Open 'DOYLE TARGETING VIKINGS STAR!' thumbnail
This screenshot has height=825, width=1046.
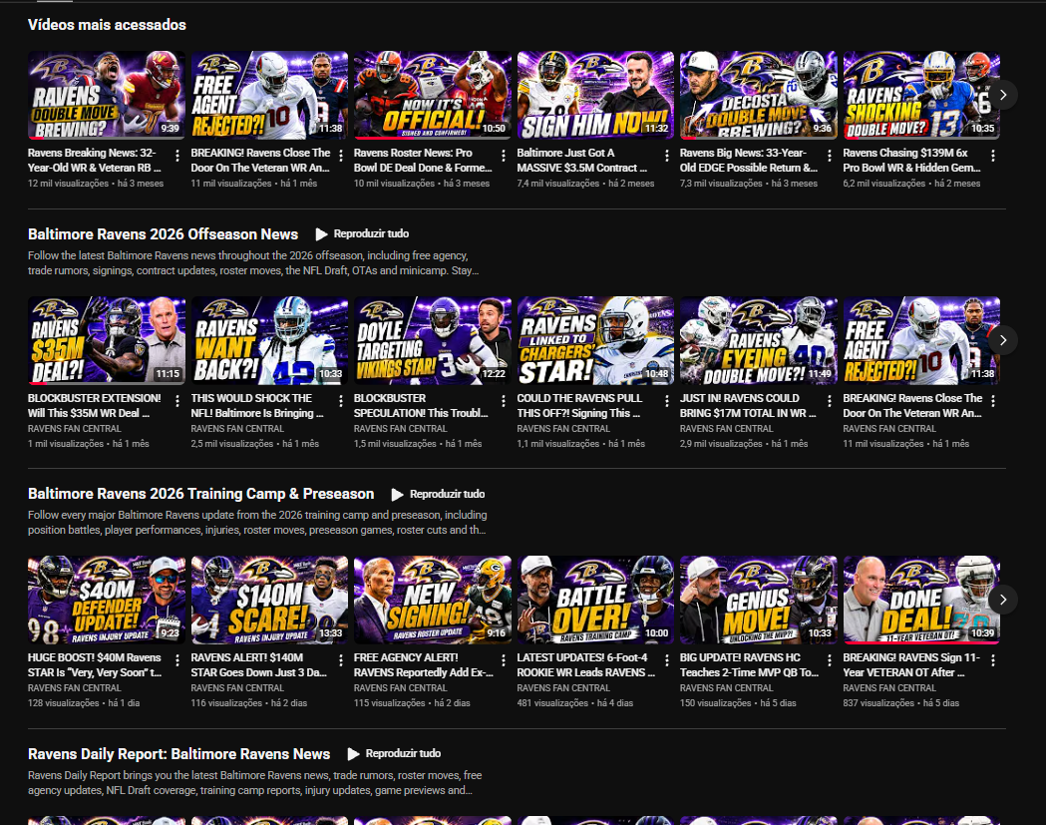coord(433,340)
